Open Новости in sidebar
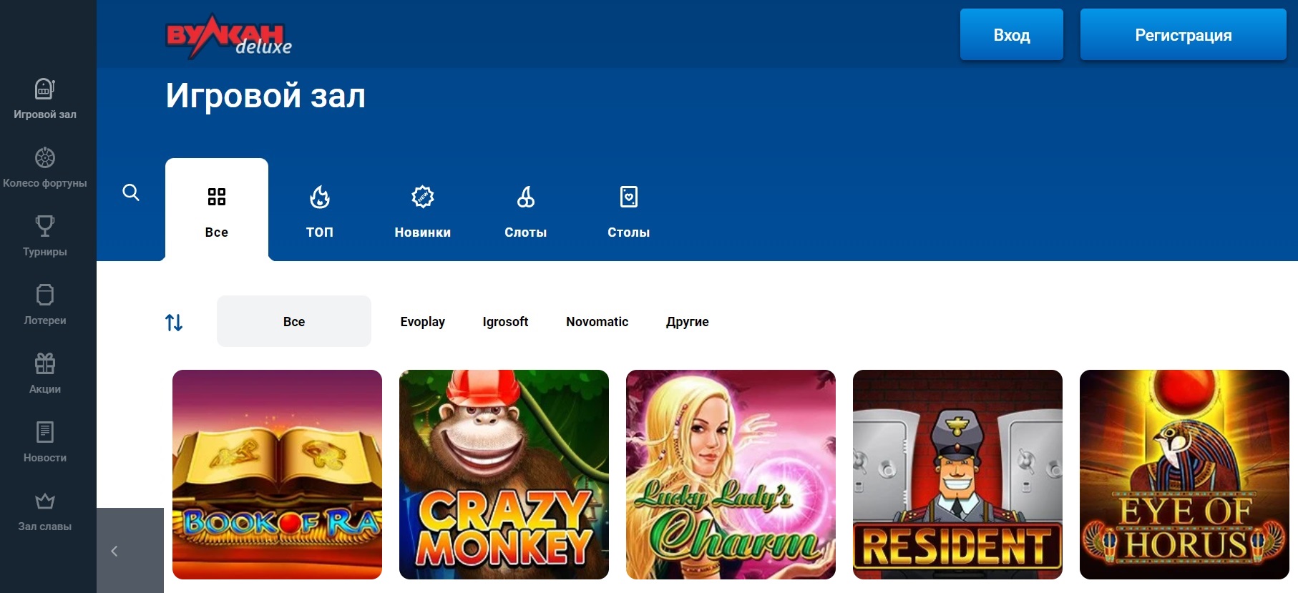1298x593 pixels. coord(45,442)
